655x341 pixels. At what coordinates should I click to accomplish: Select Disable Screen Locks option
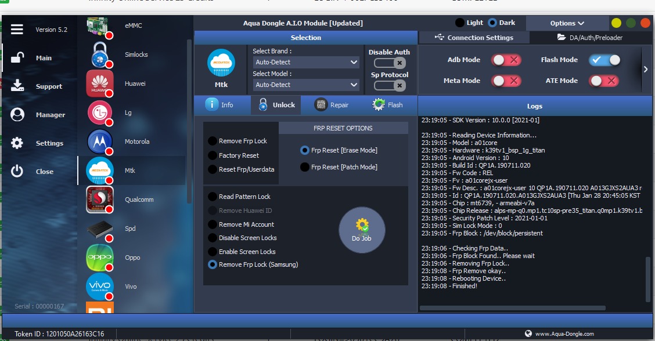[x=212, y=238]
